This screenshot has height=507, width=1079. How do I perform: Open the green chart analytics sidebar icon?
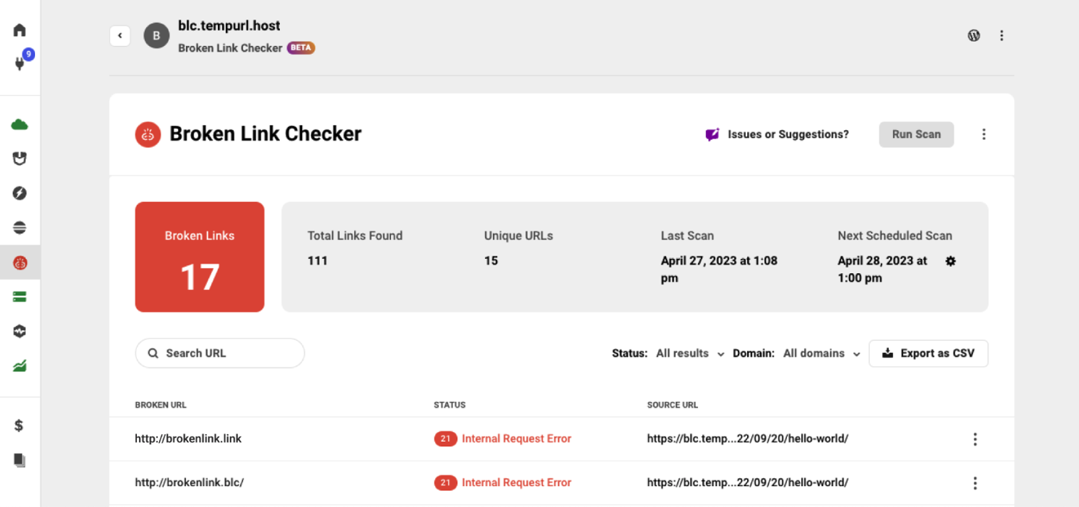point(20,366)
